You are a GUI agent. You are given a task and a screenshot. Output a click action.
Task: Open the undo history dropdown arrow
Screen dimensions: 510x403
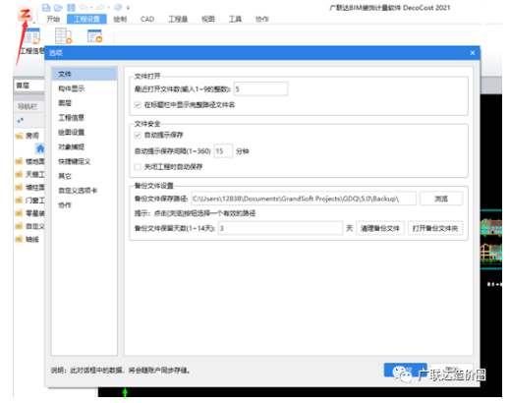[x=91, y=7]
